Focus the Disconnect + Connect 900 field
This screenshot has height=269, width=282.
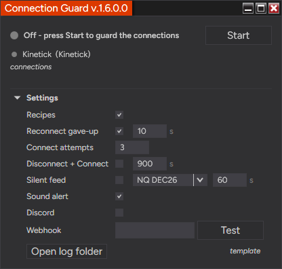coord(150,164)
